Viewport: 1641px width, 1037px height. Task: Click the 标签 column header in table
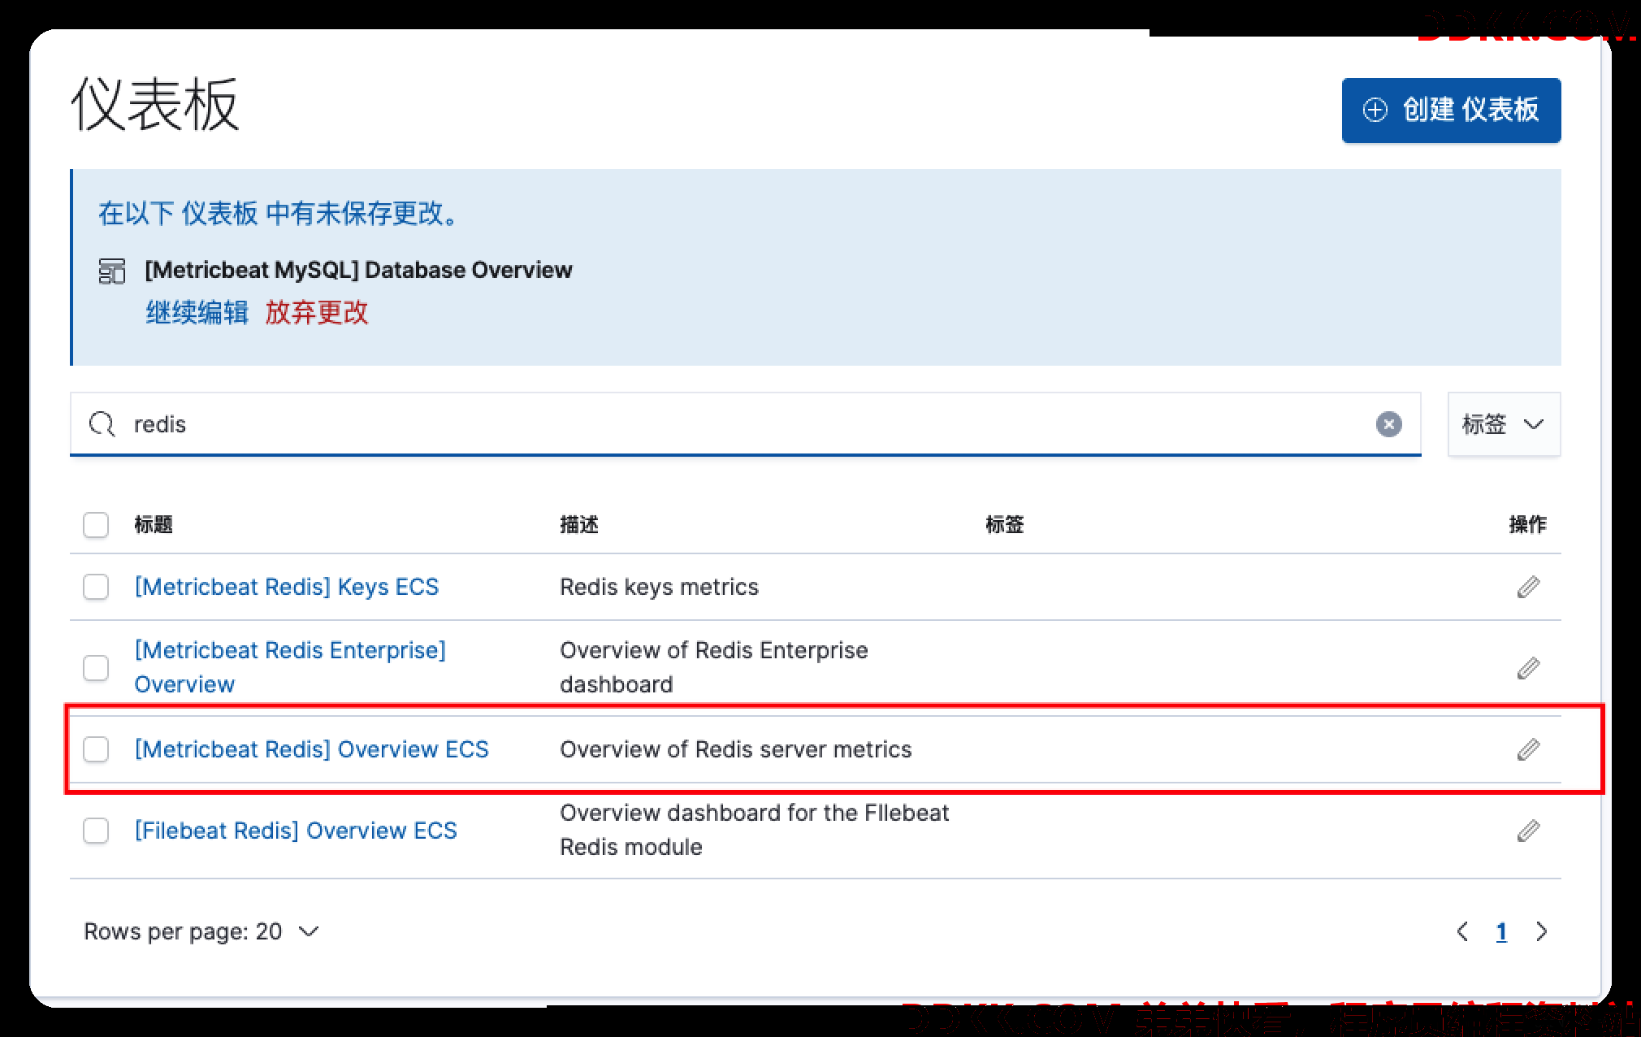click(1005, 525)
